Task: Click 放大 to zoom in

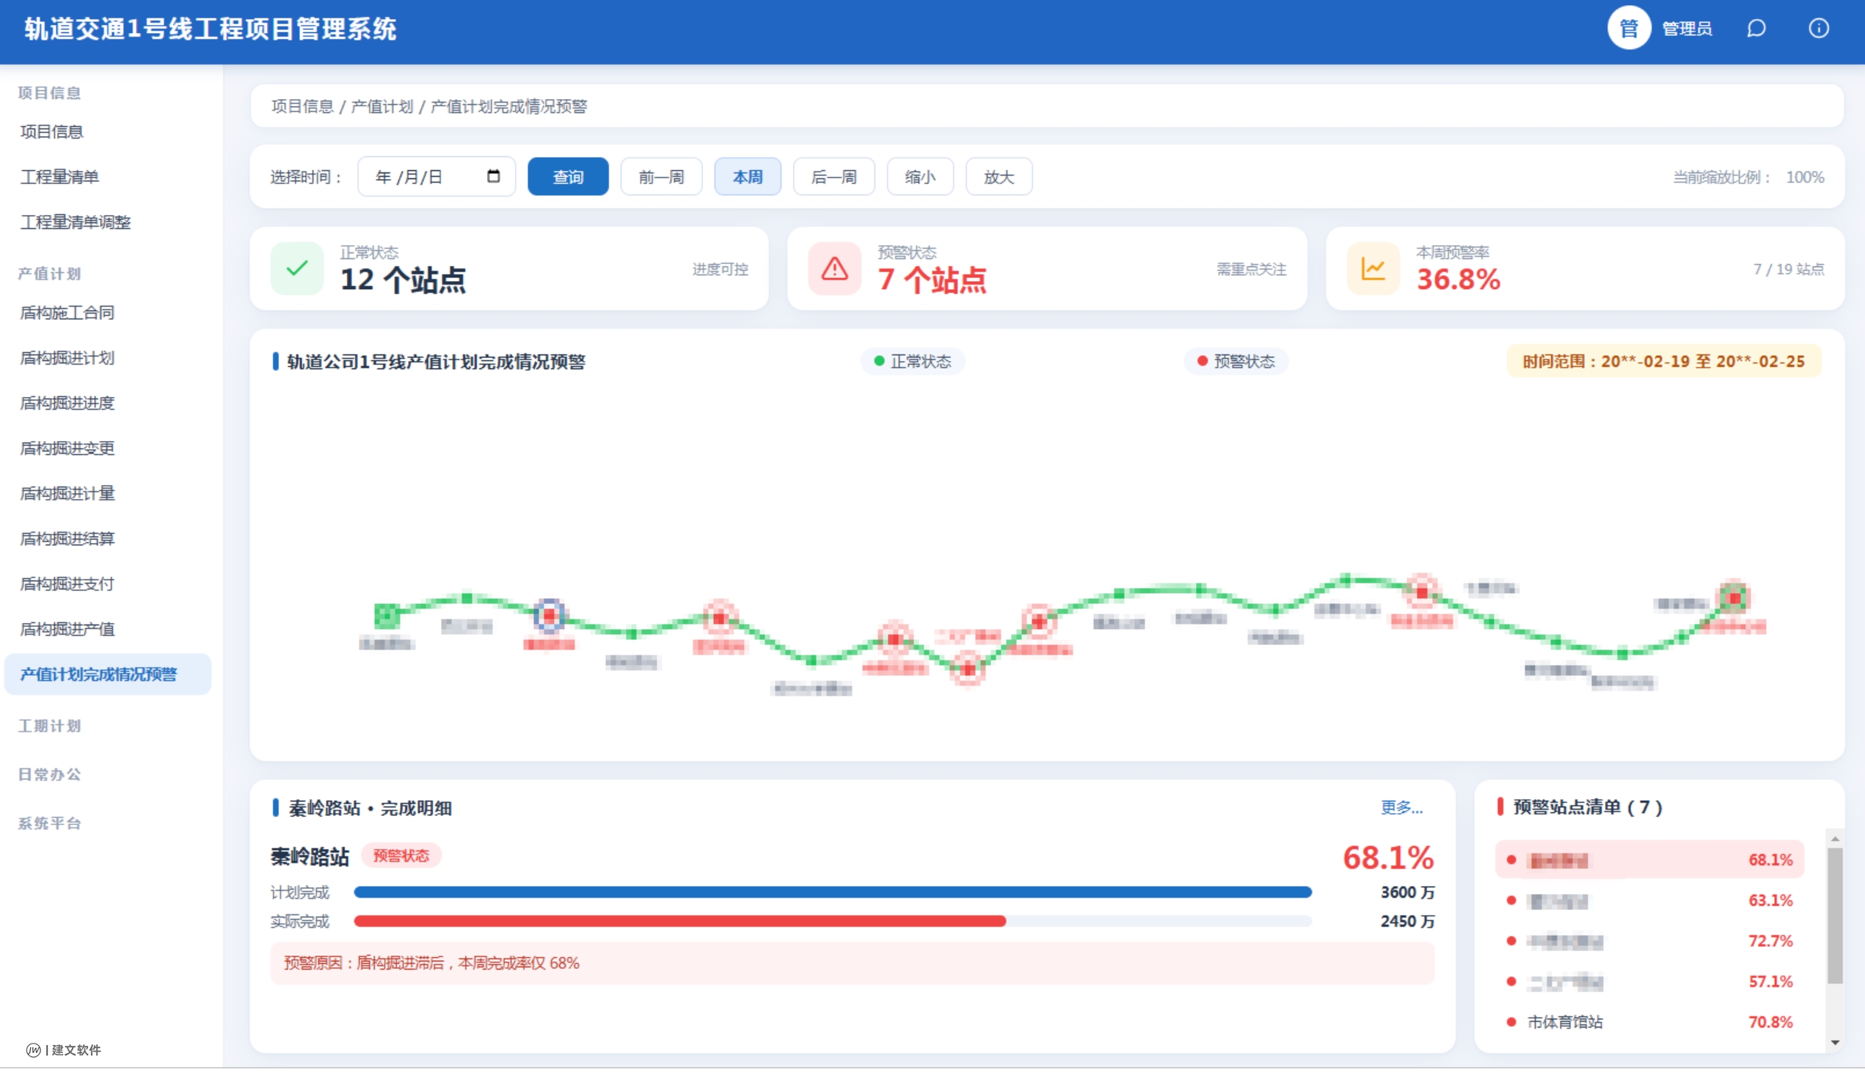Action: click(999, 176)
